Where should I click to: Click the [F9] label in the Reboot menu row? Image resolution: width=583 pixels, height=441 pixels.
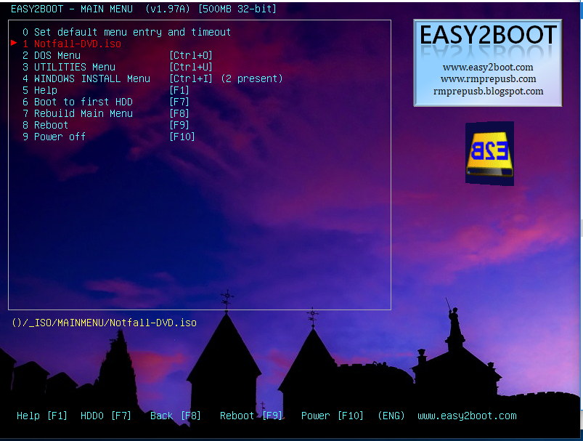point(179,125)
